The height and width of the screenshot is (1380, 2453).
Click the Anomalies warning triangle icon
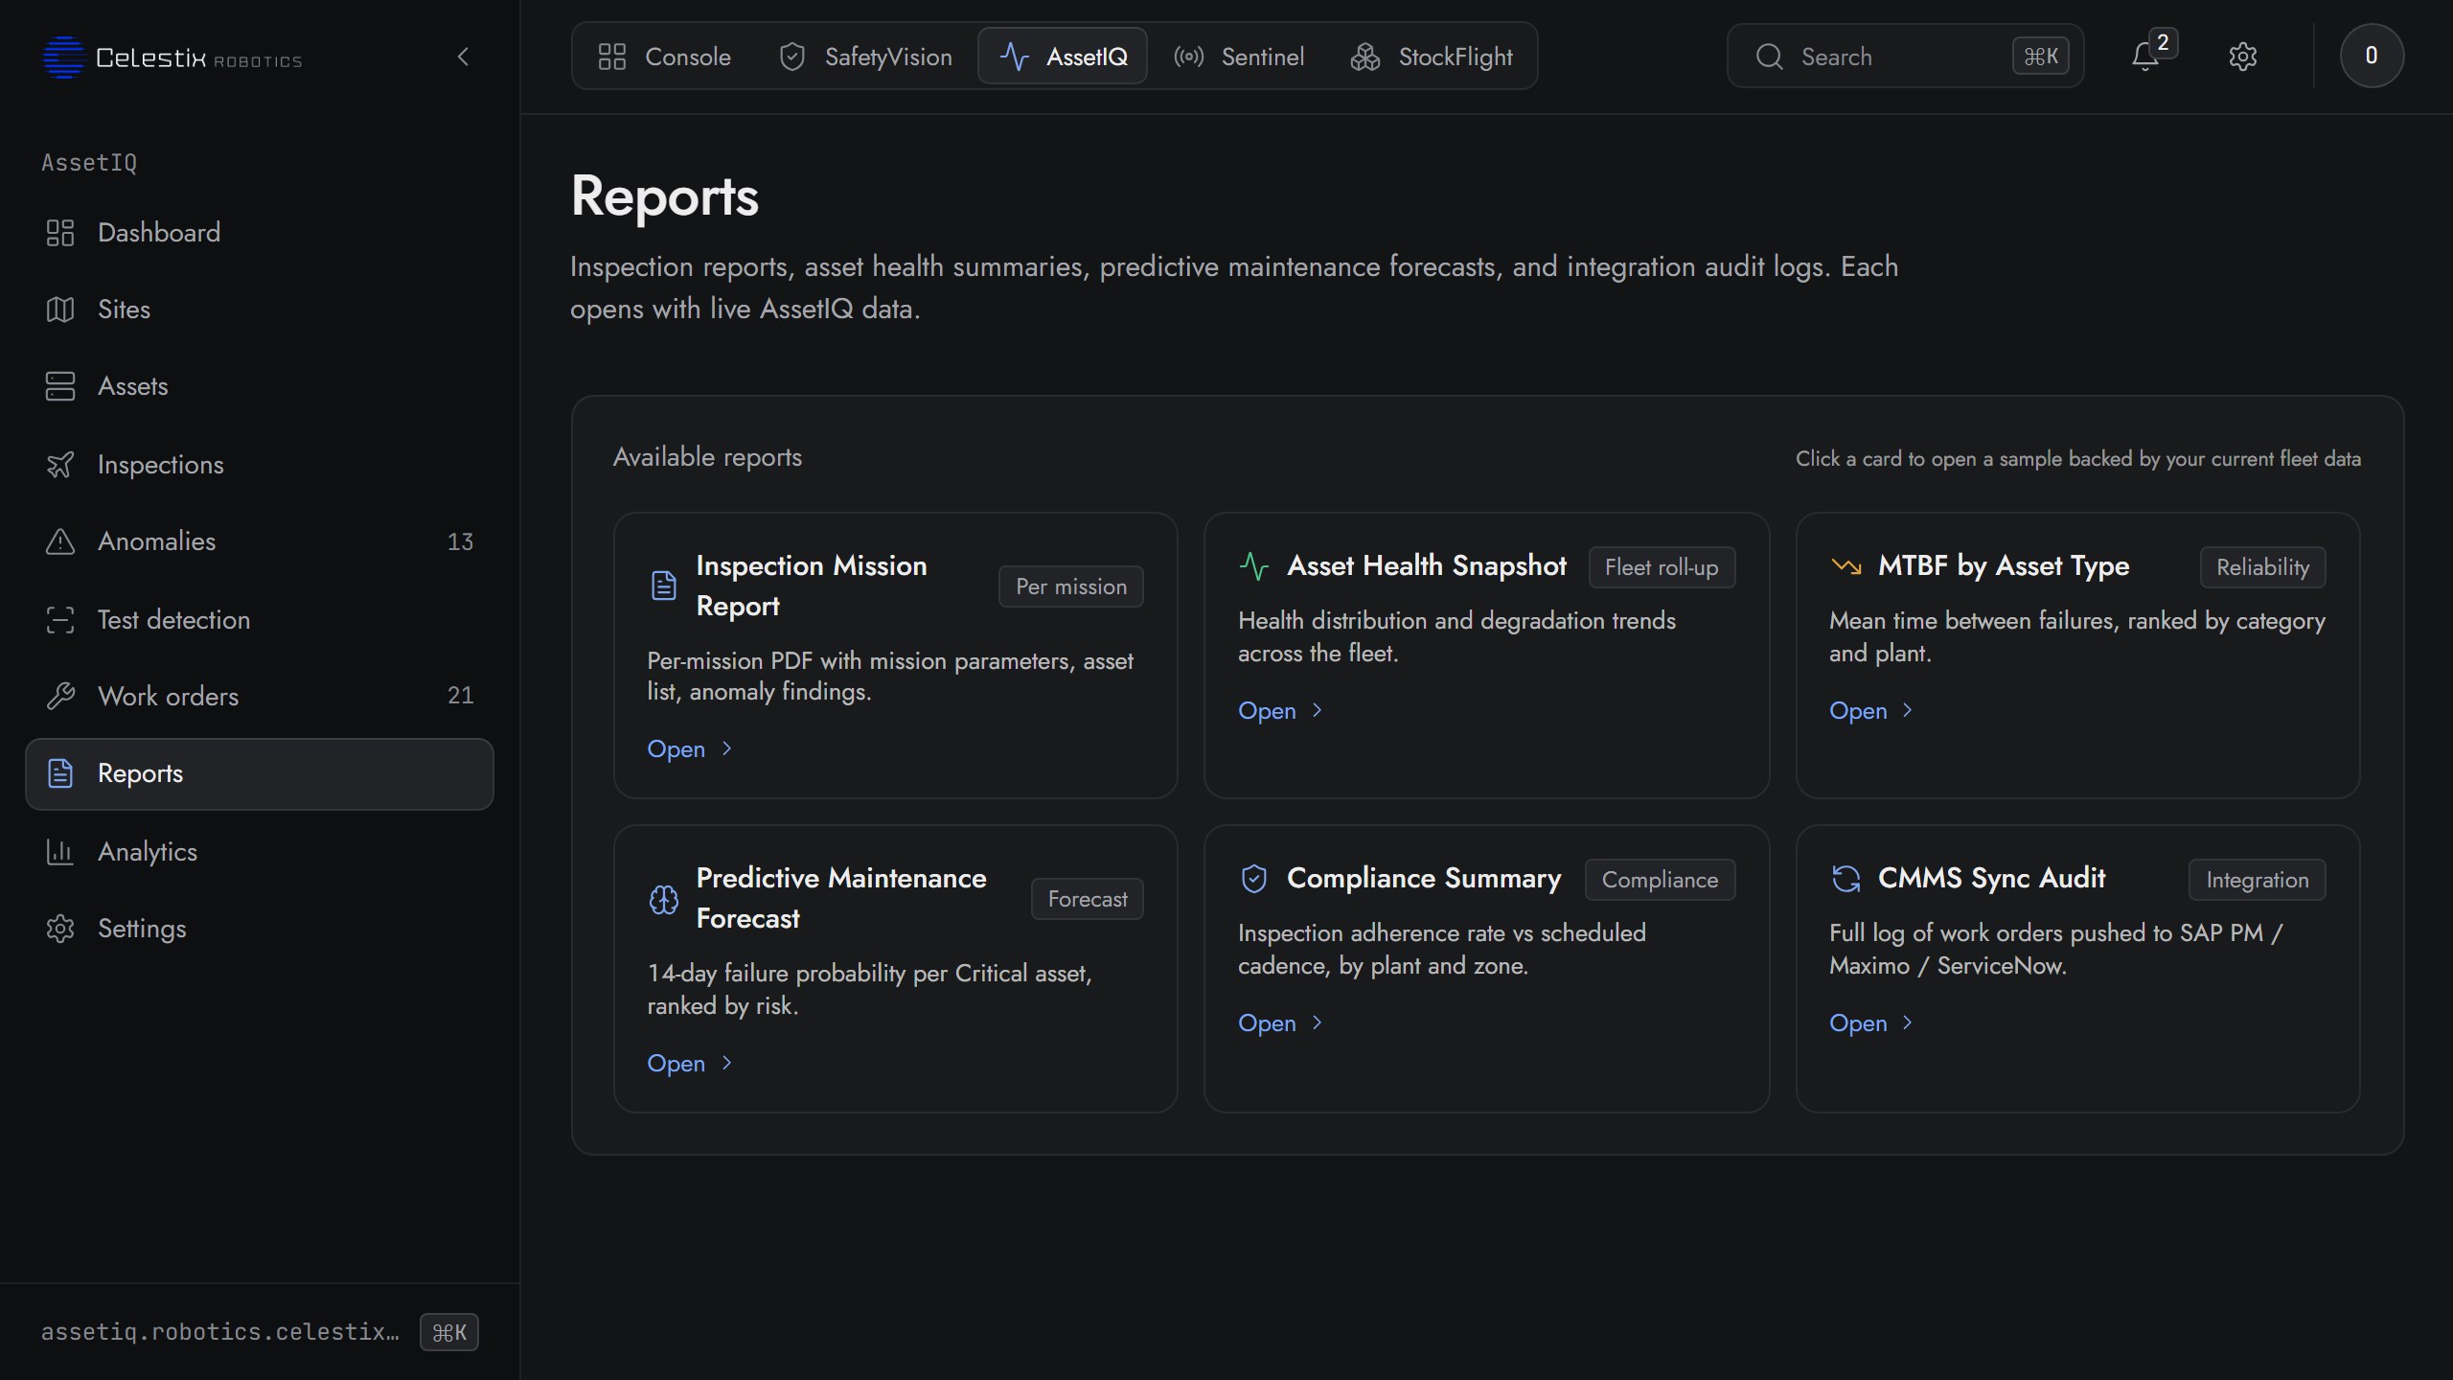coord(60,541)
